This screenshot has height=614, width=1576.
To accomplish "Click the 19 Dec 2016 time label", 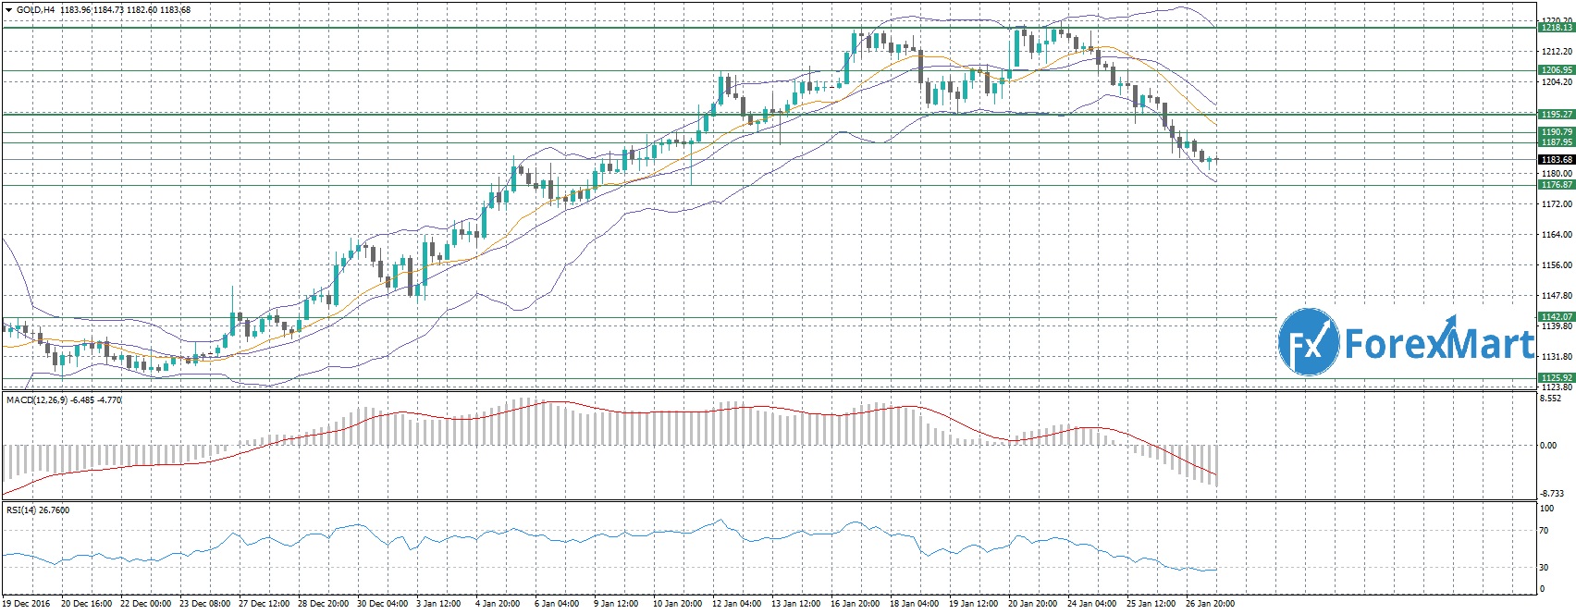I will click(26, 604).
